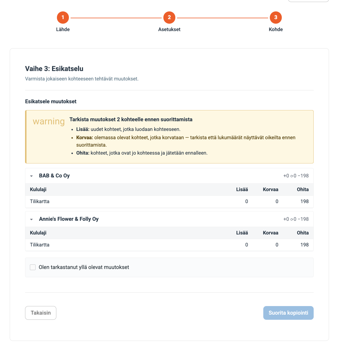The width and height of the screenshot is (337, 344).
Task: Click step 3 Kohde circle
Action: pyautogui.click(x=276, y=17)
